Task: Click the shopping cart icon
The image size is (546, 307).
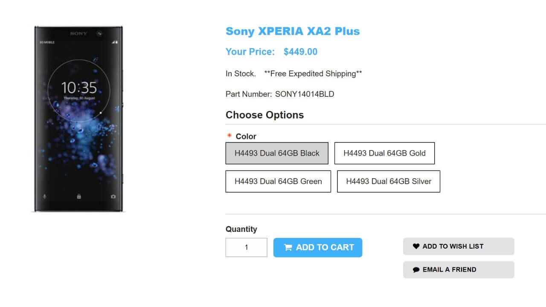Action: [x=288, y=248]
